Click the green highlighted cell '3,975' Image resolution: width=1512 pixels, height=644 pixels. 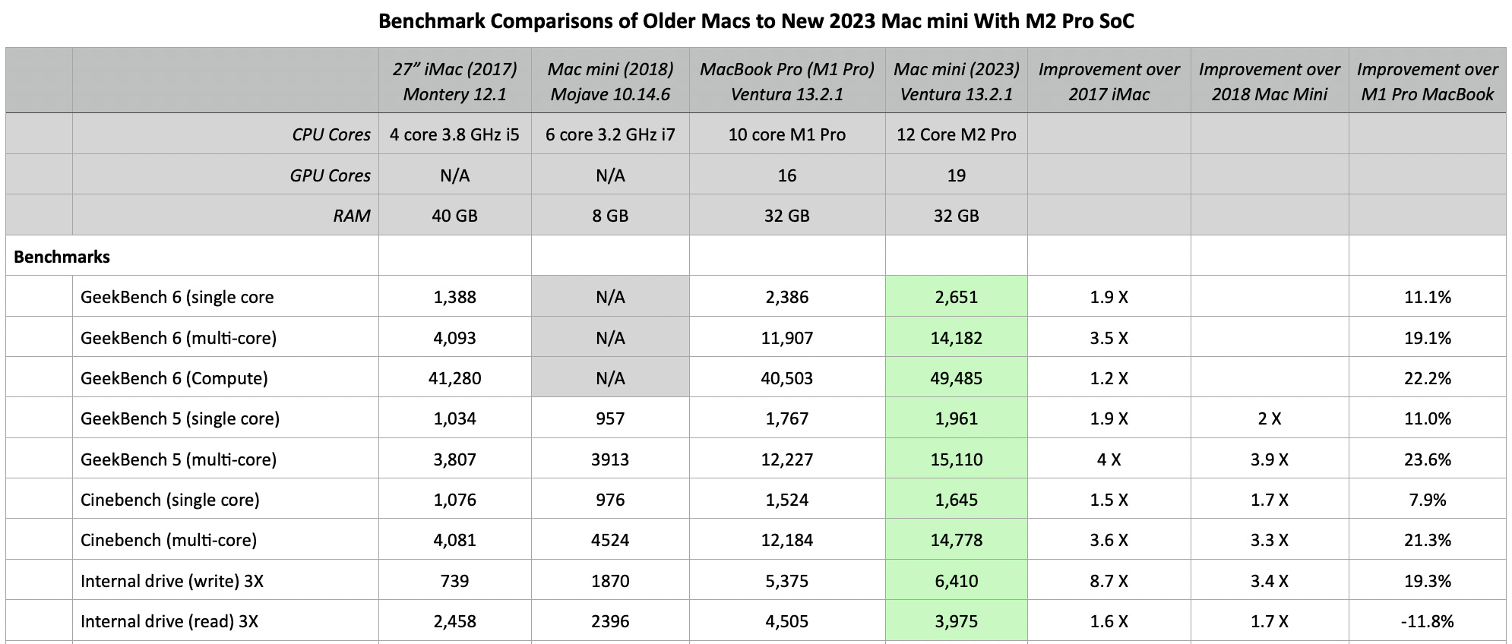click(957, 621)
